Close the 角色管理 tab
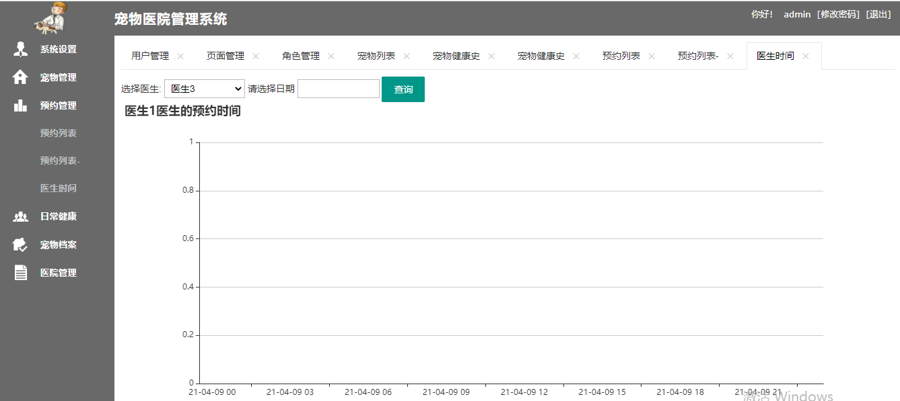The height and width of the screenshot is (401, 900). pyautogui.click(x=331, y=56)
